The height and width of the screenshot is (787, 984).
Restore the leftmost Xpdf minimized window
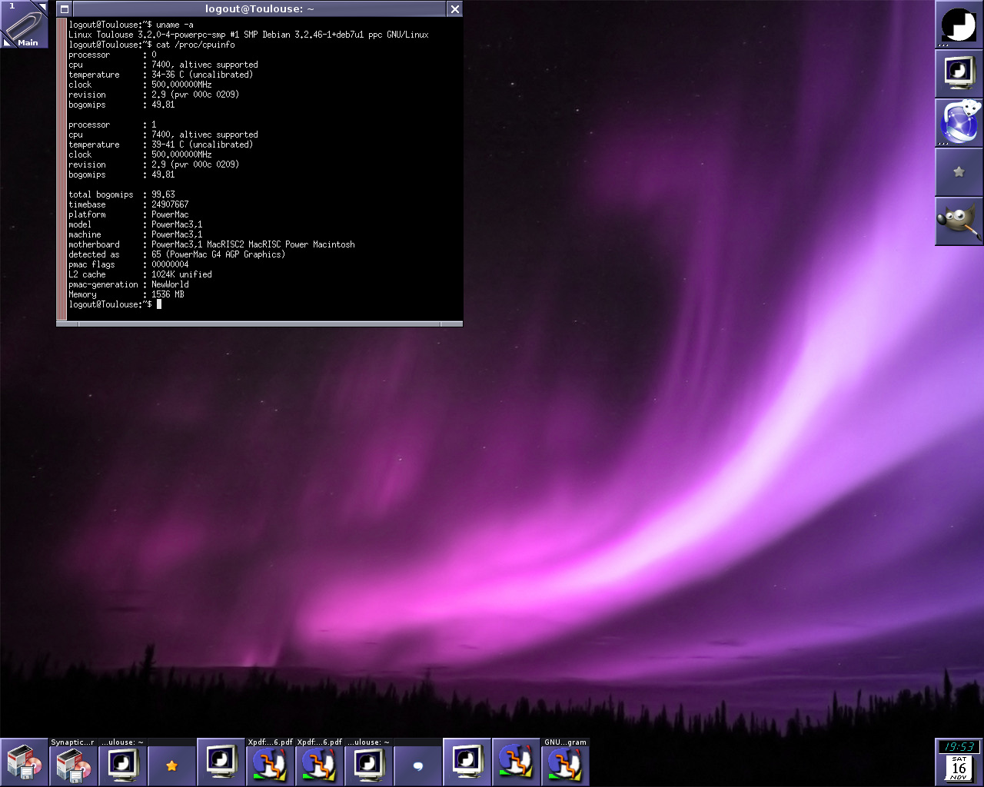click(x=271, y=762)
